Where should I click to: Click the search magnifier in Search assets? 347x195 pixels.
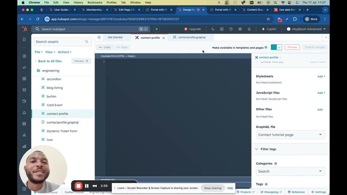tap(86, 42)
